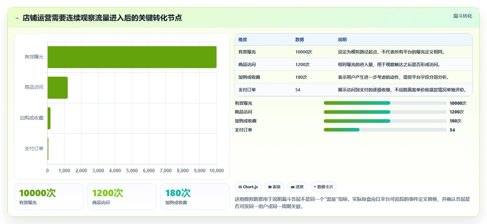This screenshot has width=487, height=224.
Task: Click the 54 value beside the progress bar
Action: 452,130
